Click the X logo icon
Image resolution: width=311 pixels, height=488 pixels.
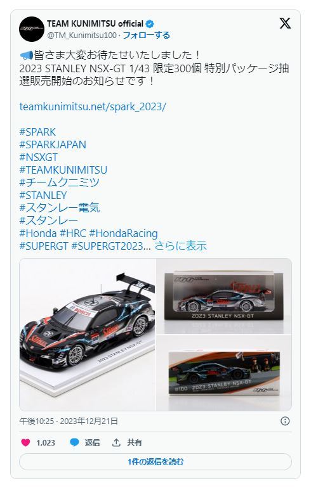pyautogui.click(x=285, y=23)
